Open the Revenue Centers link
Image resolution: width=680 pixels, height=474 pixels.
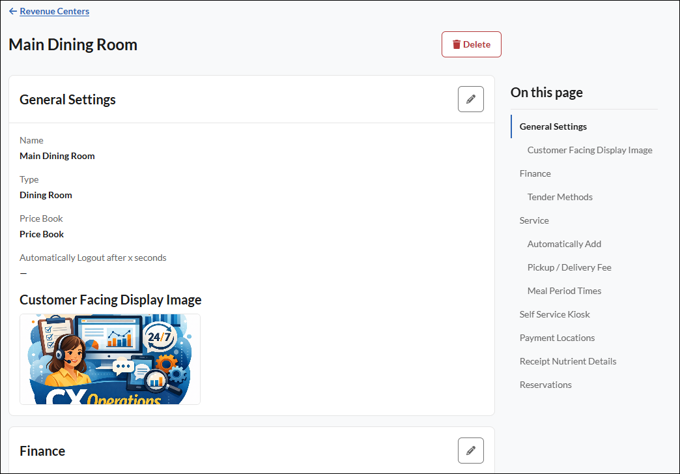coord(55,11)
